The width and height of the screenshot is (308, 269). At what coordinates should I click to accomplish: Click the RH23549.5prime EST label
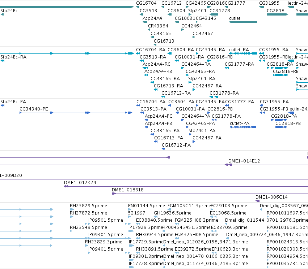(88, 228)
